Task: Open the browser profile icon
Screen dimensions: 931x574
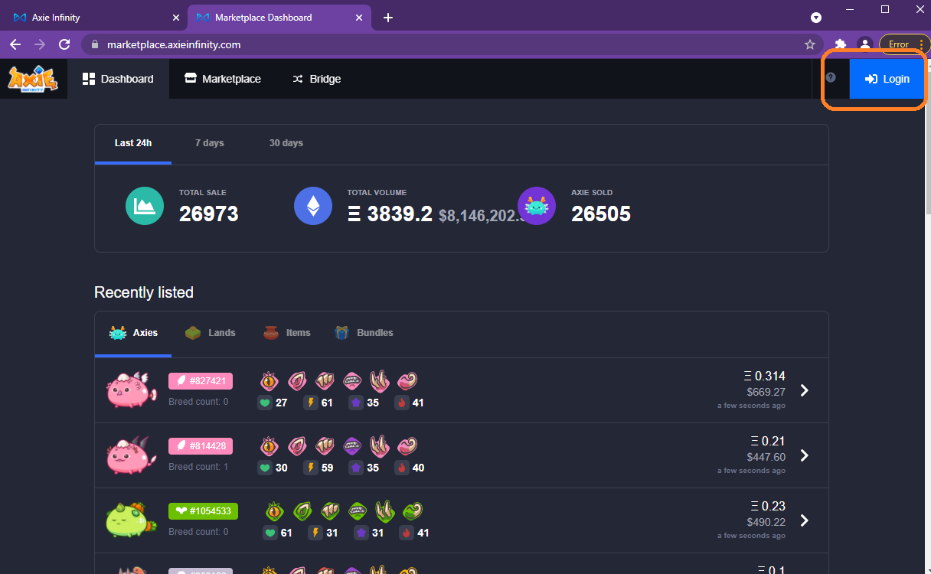Action: 864,44
